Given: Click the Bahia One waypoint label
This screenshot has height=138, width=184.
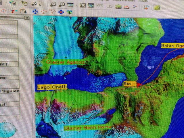Looking at the screenshot, I should (x=172, y=45).
